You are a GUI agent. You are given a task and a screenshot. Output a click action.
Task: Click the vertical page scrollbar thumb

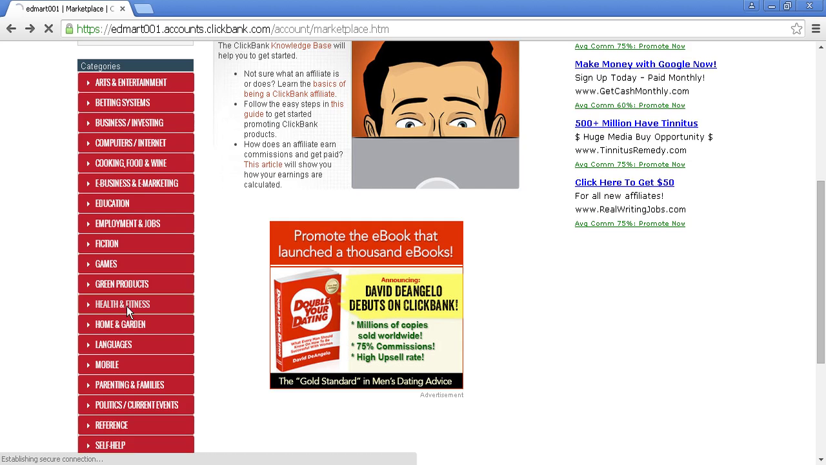820,271
